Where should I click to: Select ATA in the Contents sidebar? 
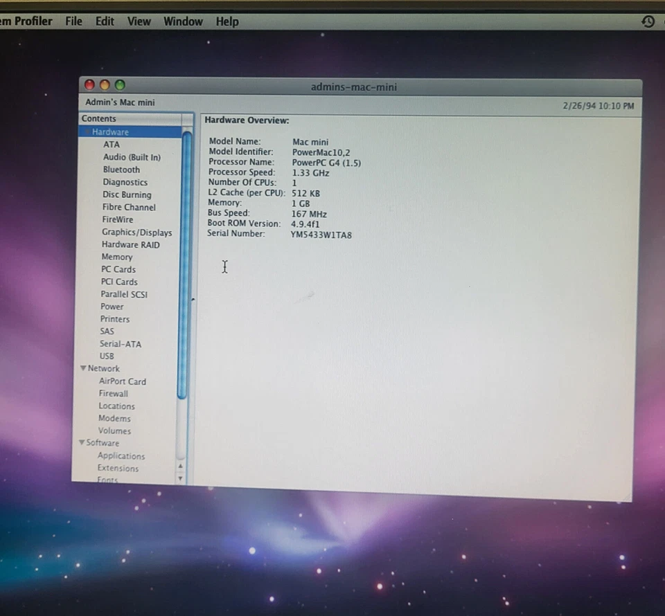[x=112, y=144]
